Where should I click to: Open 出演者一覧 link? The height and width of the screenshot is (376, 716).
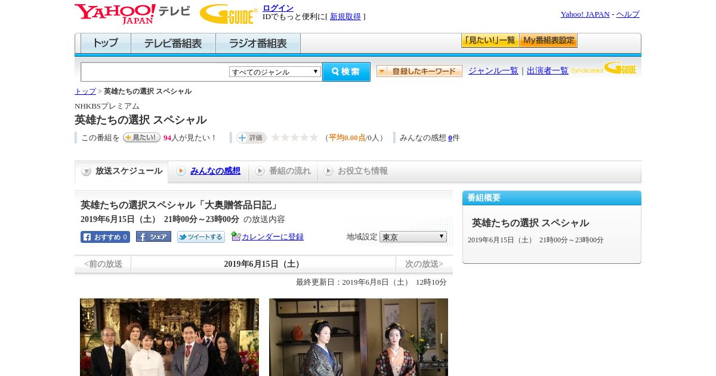click(548, 71)
